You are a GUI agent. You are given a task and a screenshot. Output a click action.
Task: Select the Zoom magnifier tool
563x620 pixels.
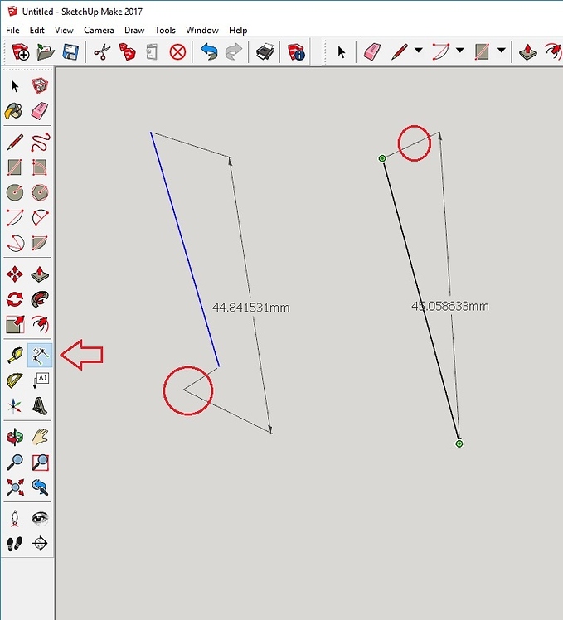tap(15, 462)
